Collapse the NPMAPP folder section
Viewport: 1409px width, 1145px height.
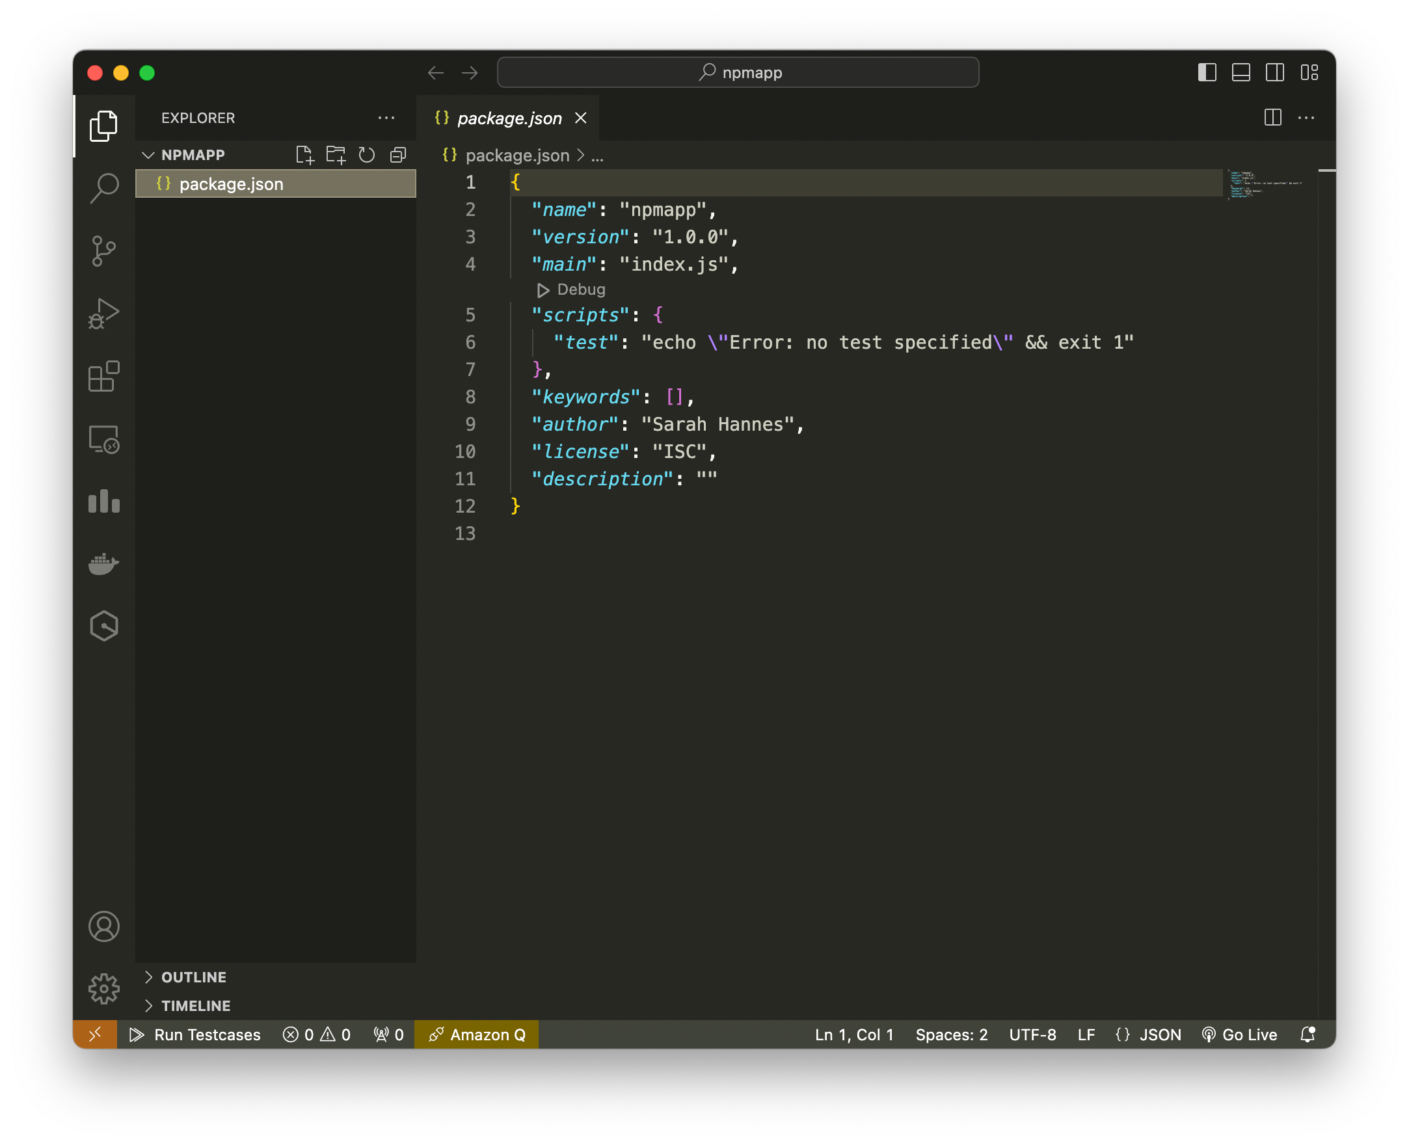click(148, 155)
